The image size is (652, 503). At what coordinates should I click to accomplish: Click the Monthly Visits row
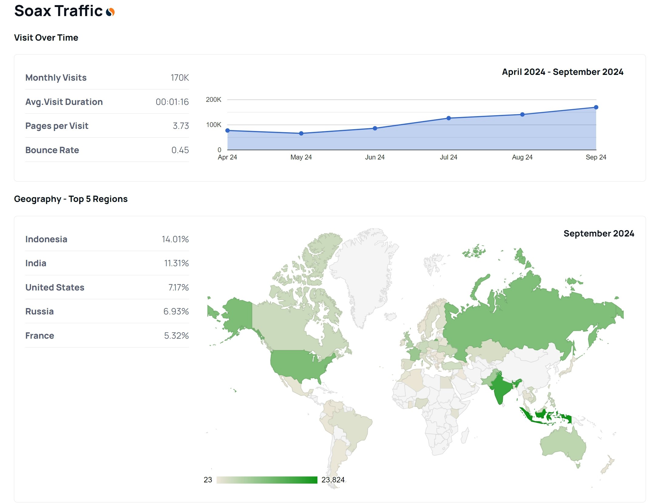(x=107, y=78)
